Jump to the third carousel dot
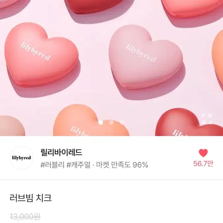Screen dimensions: 223x223 pyautogui.click(x=122, y=122)
